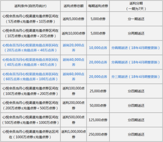Select the cell 125,000点券
Image resolution: width=163 pixels, height=142 pixels.
[98, 120]
